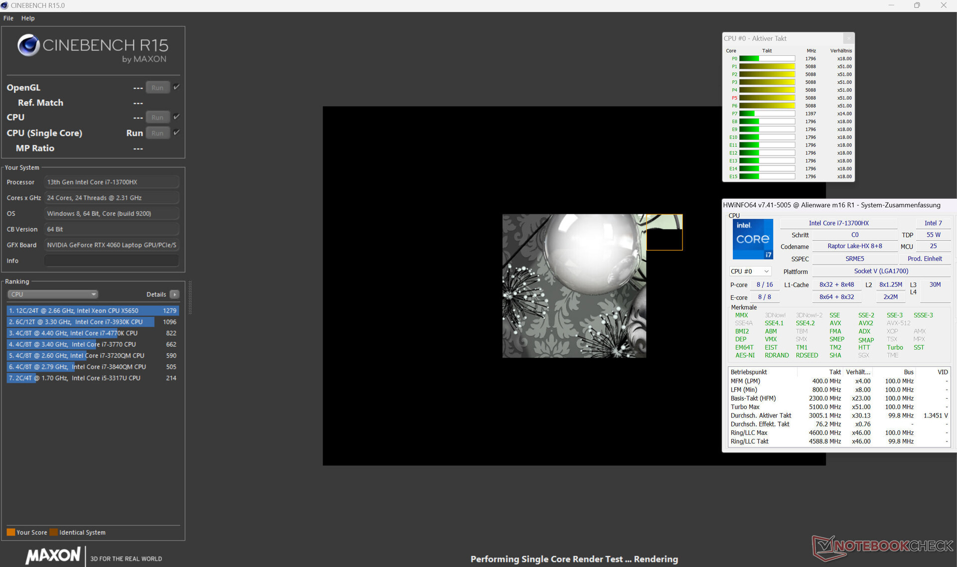The image size is (957, 567).
Task: Toggle the OpenGL test checkbox
Action: (176, 87)
